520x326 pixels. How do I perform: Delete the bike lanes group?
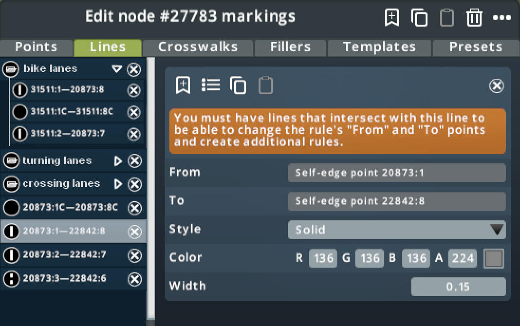point(134,69)
